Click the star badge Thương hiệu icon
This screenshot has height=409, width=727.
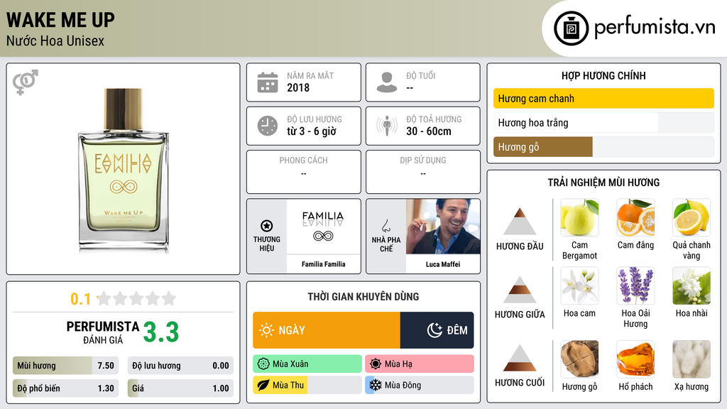267,226
